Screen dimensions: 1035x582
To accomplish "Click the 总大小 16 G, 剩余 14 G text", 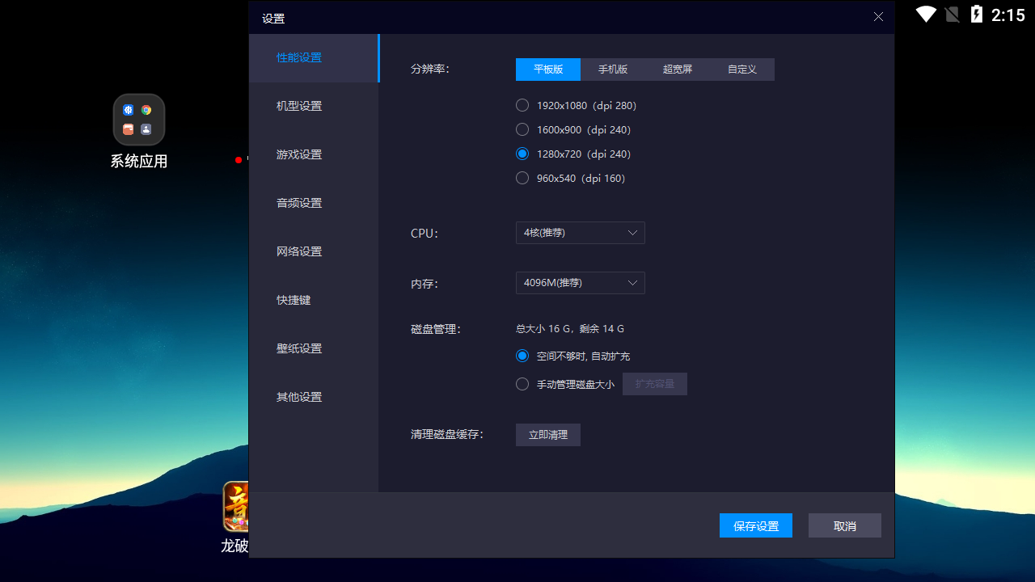I will pyautogui.click(x=570, y=329).
